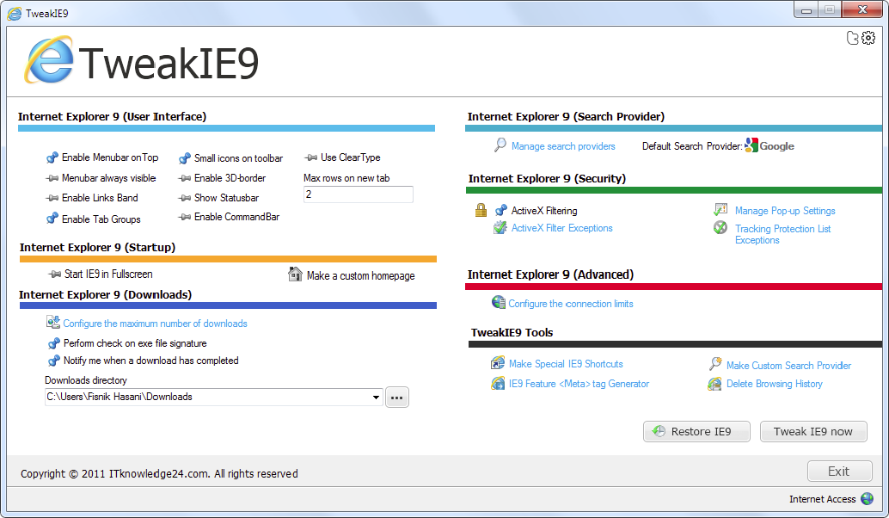889x518 pixels.
Task: Toggle the Enable Menubar on Top pin
Action: coord(52,157)
